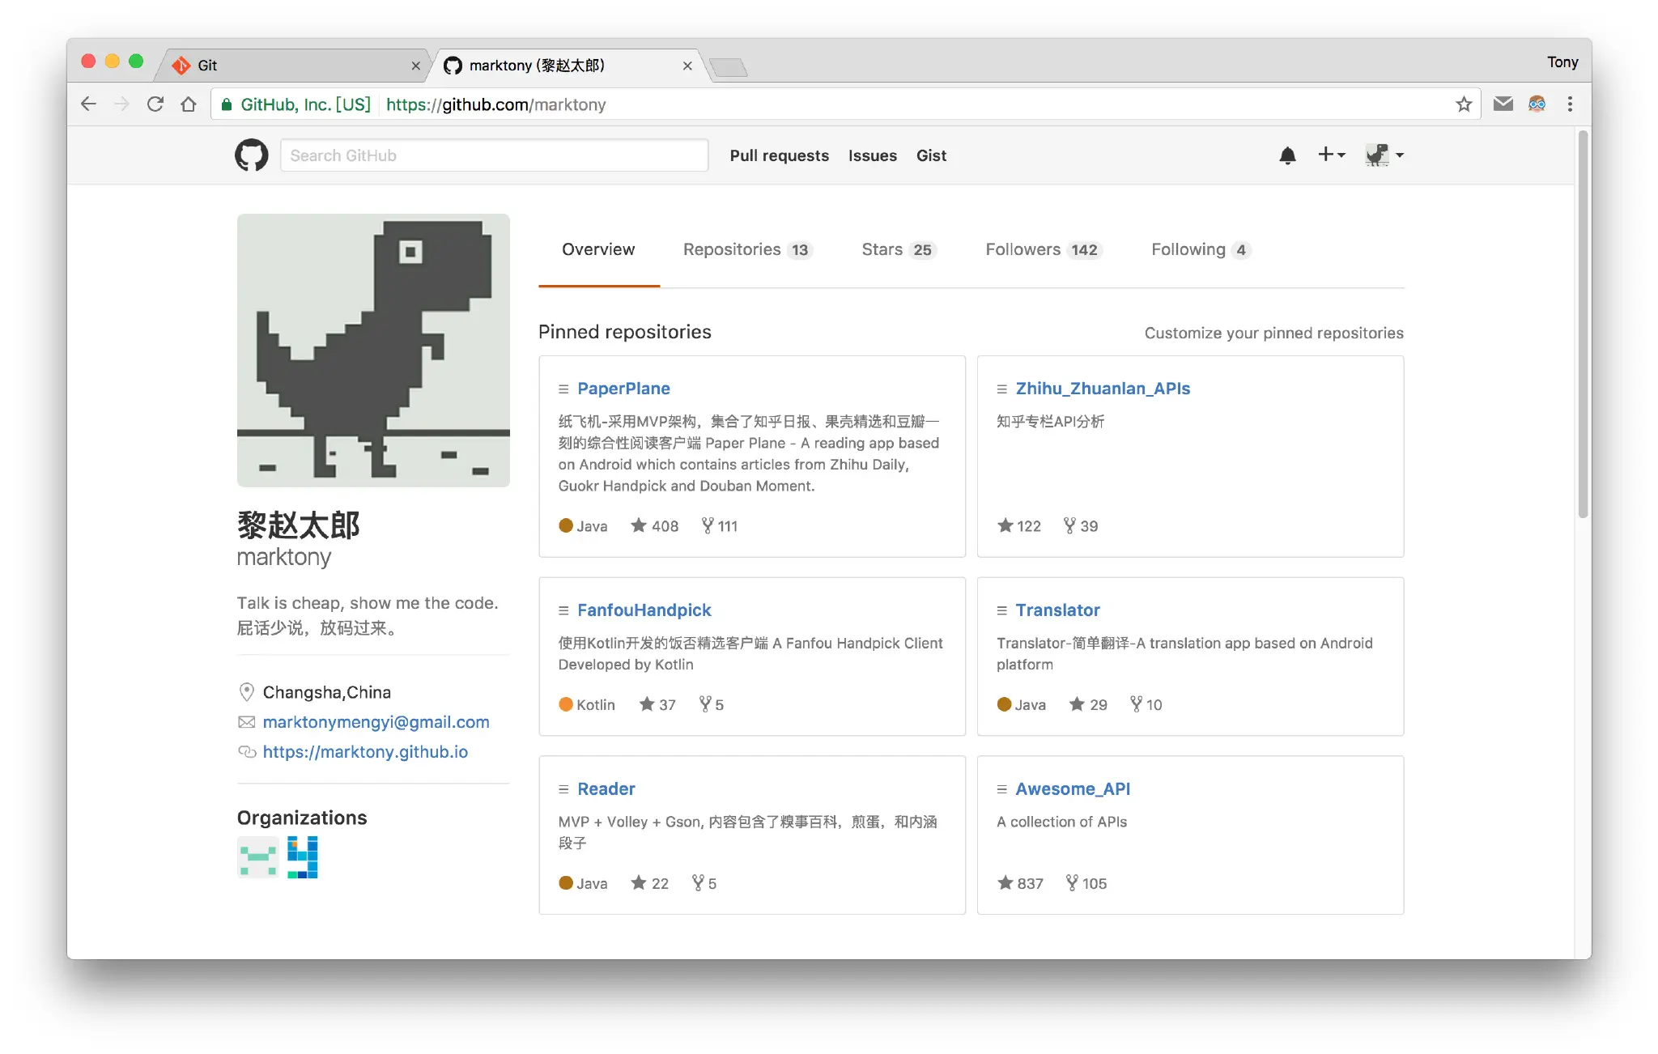
Task: Open the Translator repository link
Action: [1057, 610]
